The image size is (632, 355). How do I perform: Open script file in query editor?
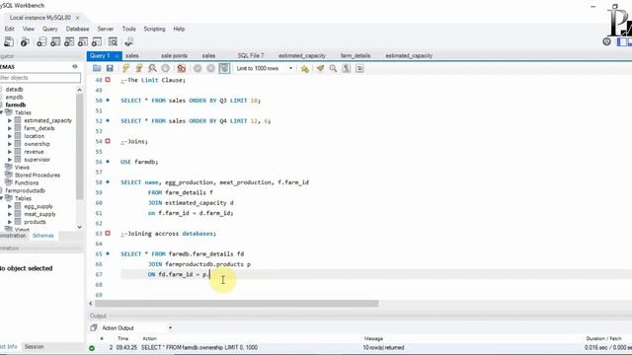pyautogui.click(x=97, y=68)
